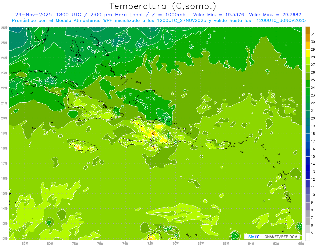Viewport: 320px width, 247px height.
Task: Click color scale label '7'
Action: [312, 218]
